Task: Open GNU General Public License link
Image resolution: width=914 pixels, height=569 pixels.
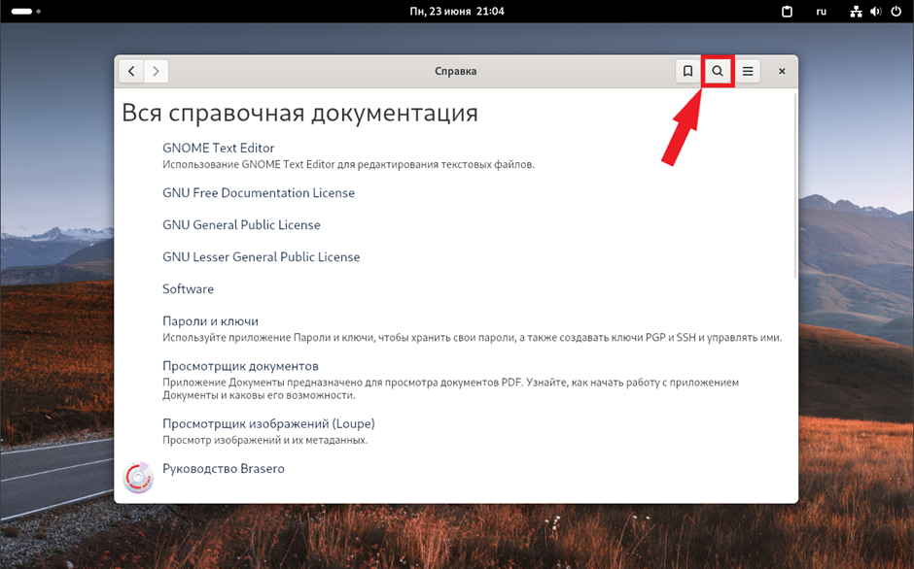Action: [241, 225]
